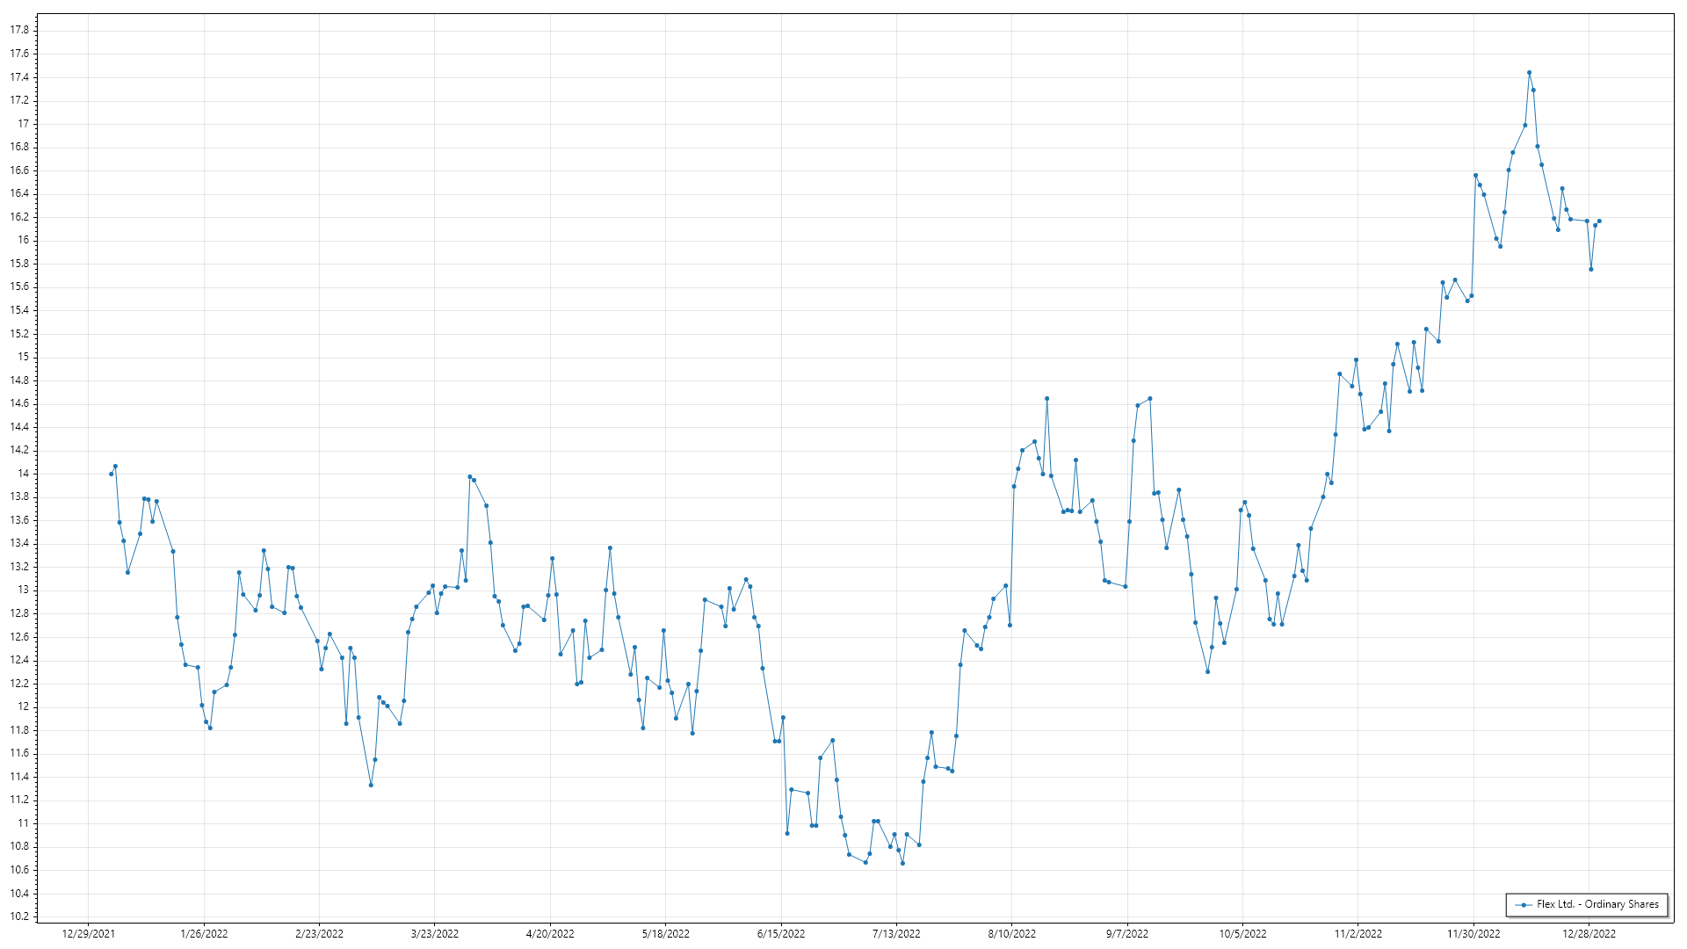The image size is (1687, 949).
Task: Click the 14 y-axis value label
Action: pos(23,474)
